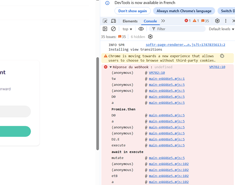Open source link for D2.E frame
Viewport: 235px width, 185px height.
[167, 139]
